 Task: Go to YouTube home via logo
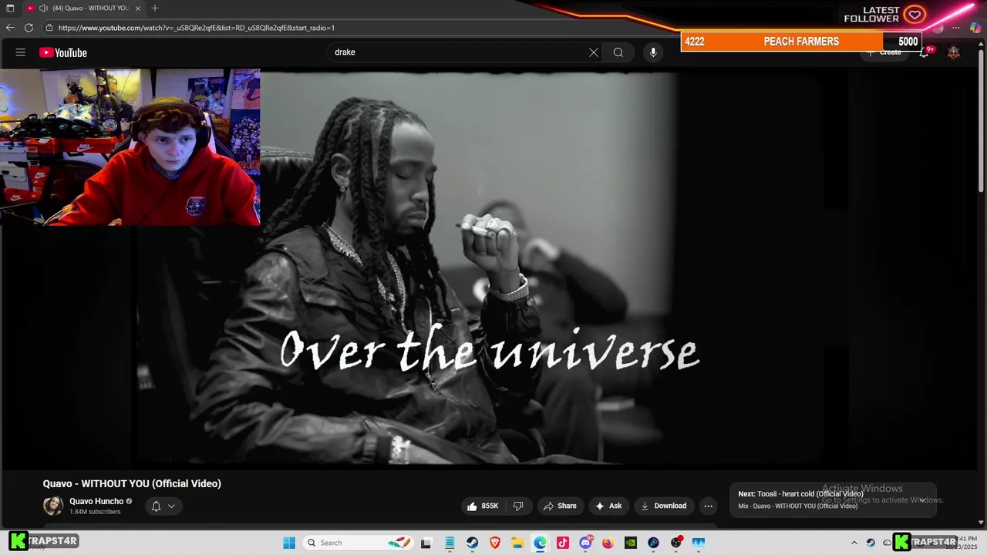pos(63,52)
